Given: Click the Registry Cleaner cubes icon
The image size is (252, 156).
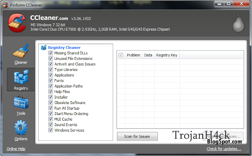Looking at the screenshot, I should coord(44,47).
